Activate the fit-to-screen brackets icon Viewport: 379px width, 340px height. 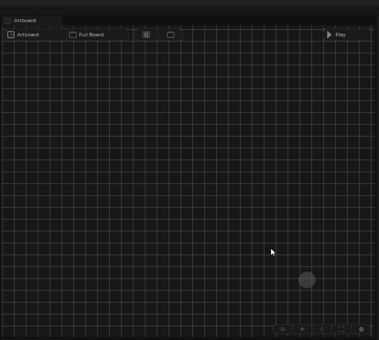341,329
